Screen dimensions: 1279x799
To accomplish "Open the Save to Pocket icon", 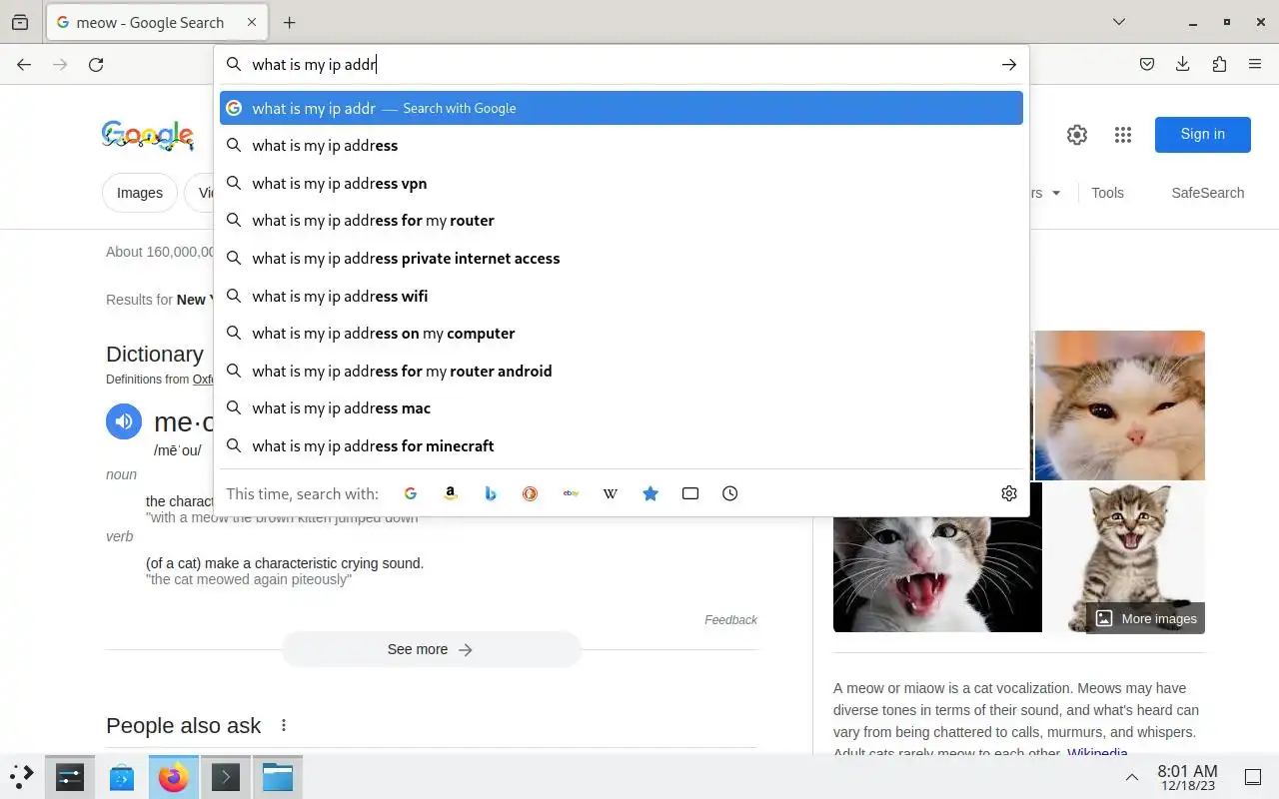I will [x=1147, y=64].
